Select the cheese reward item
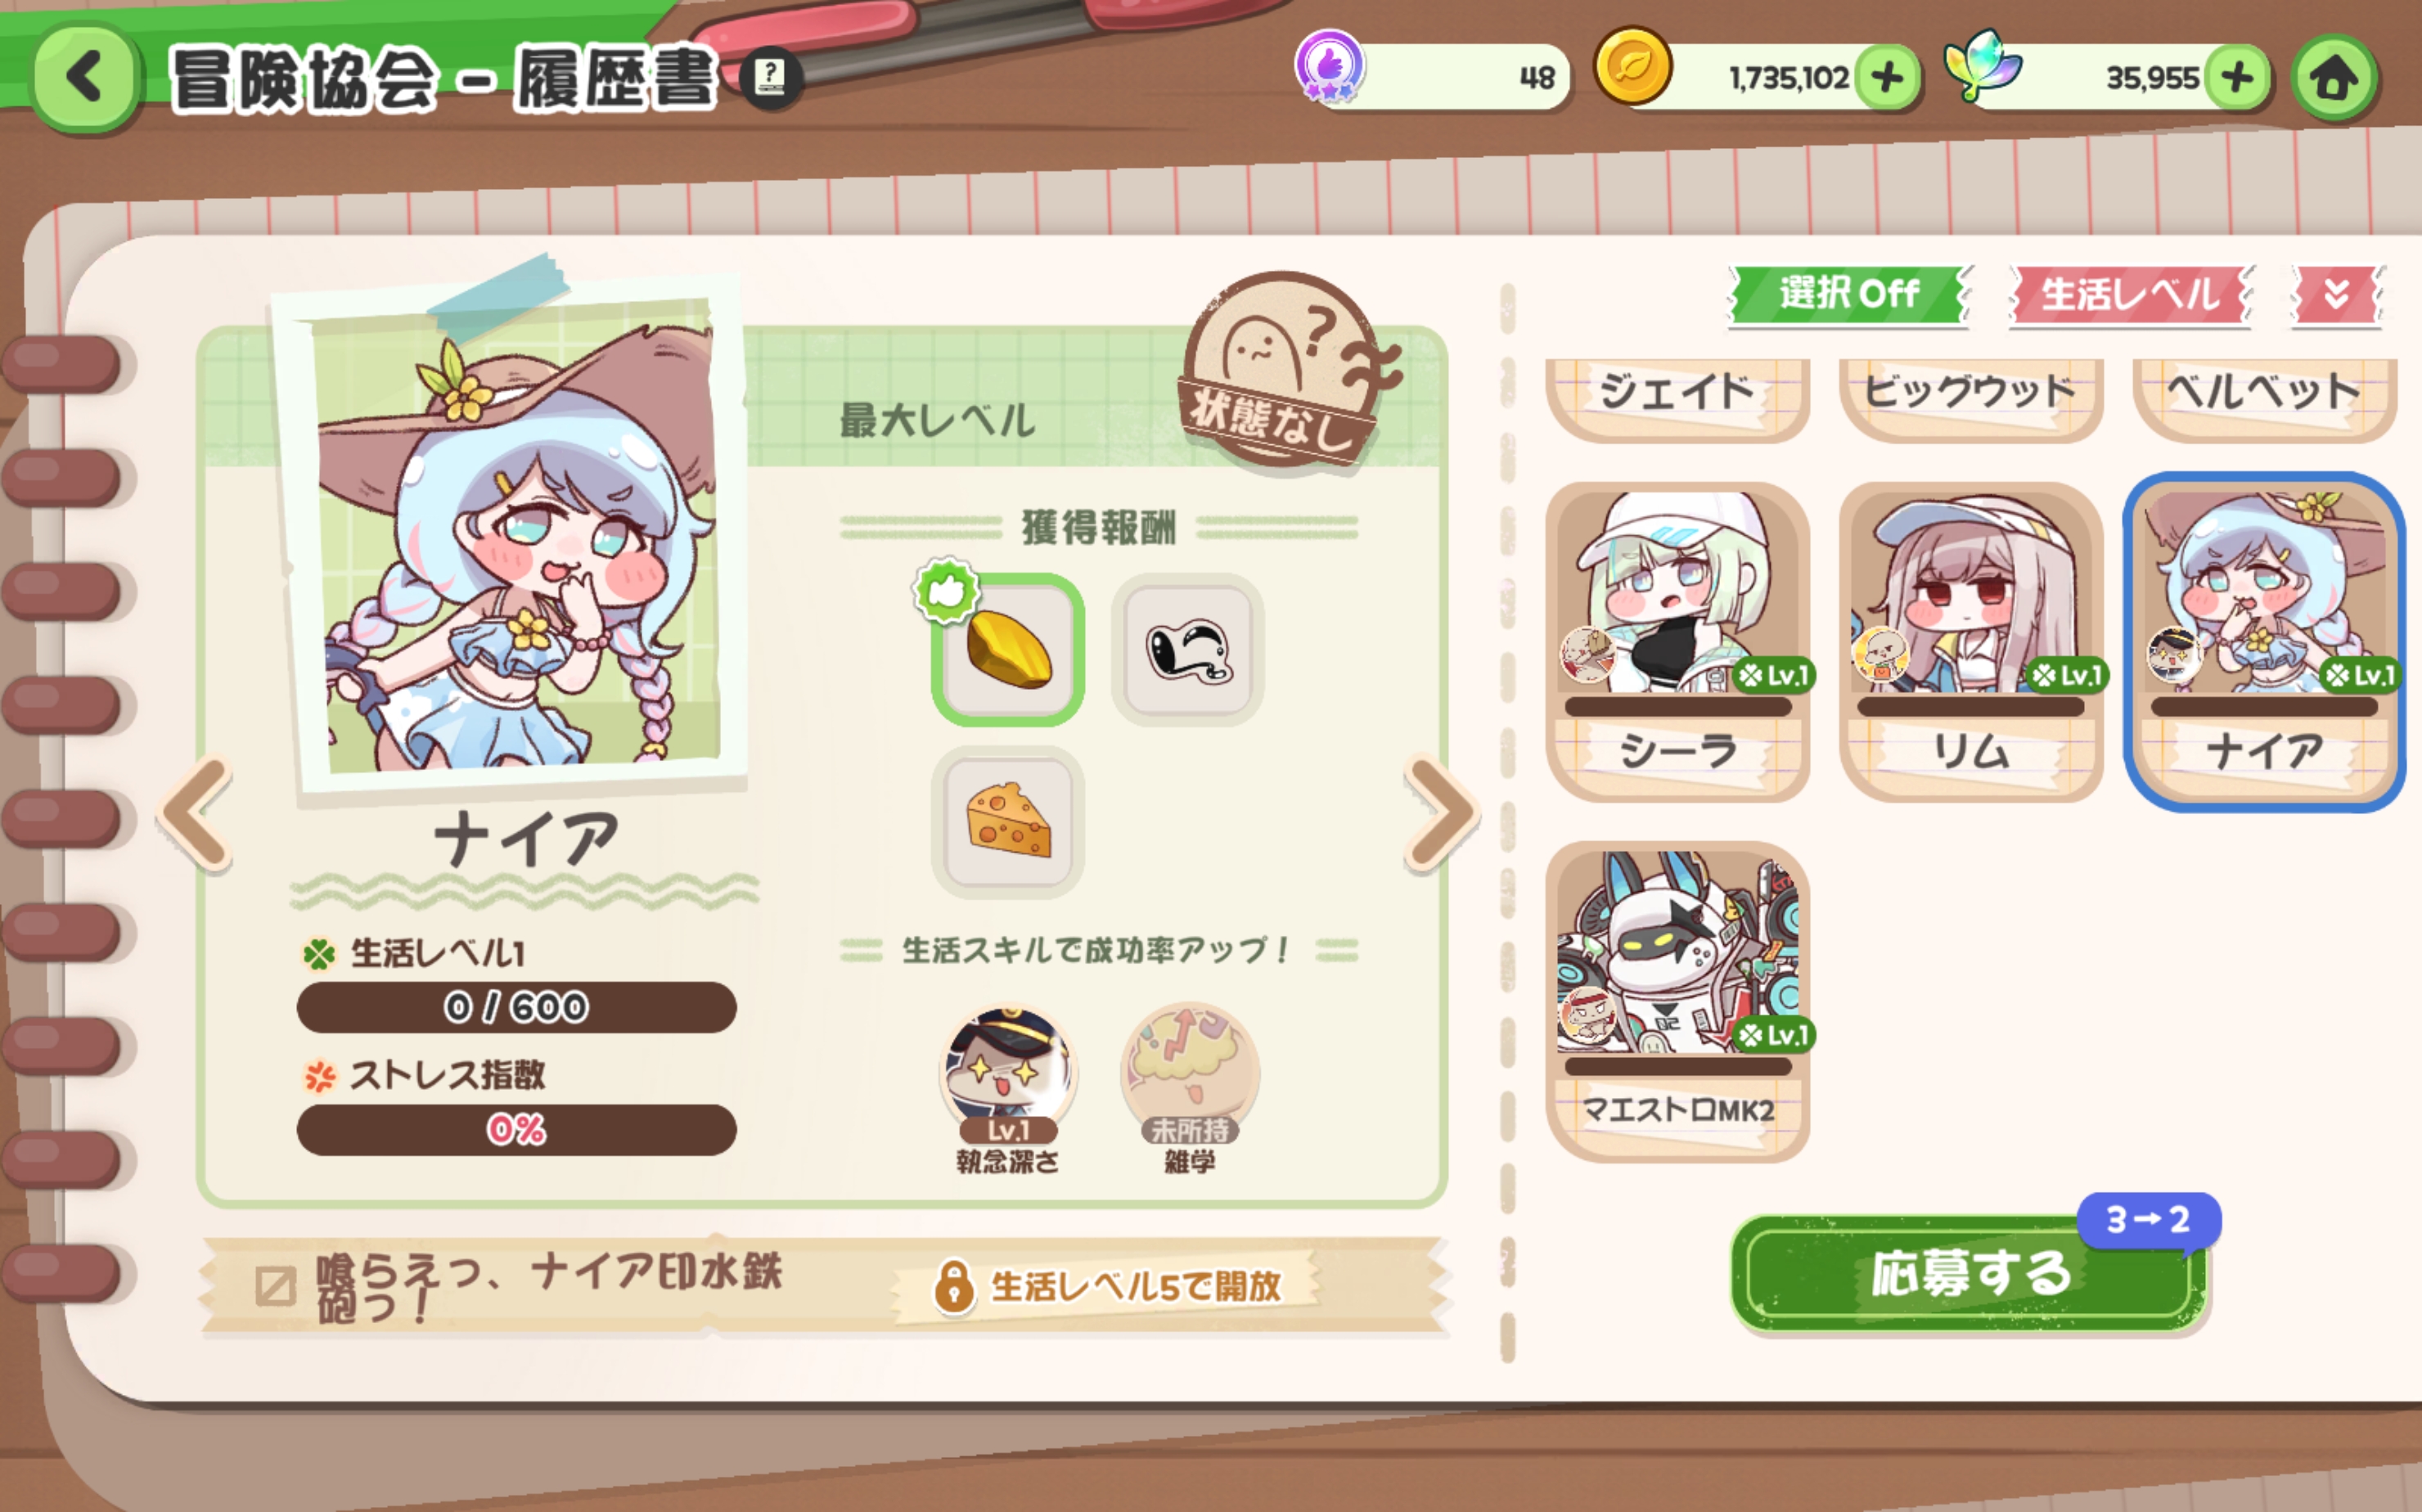The width and height of the screenshot is (2422, 1512). (1007, 820)
